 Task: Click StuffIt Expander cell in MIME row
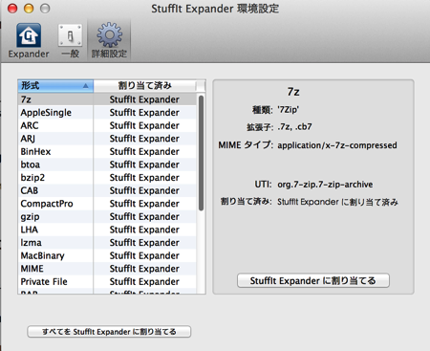point(144,269)
